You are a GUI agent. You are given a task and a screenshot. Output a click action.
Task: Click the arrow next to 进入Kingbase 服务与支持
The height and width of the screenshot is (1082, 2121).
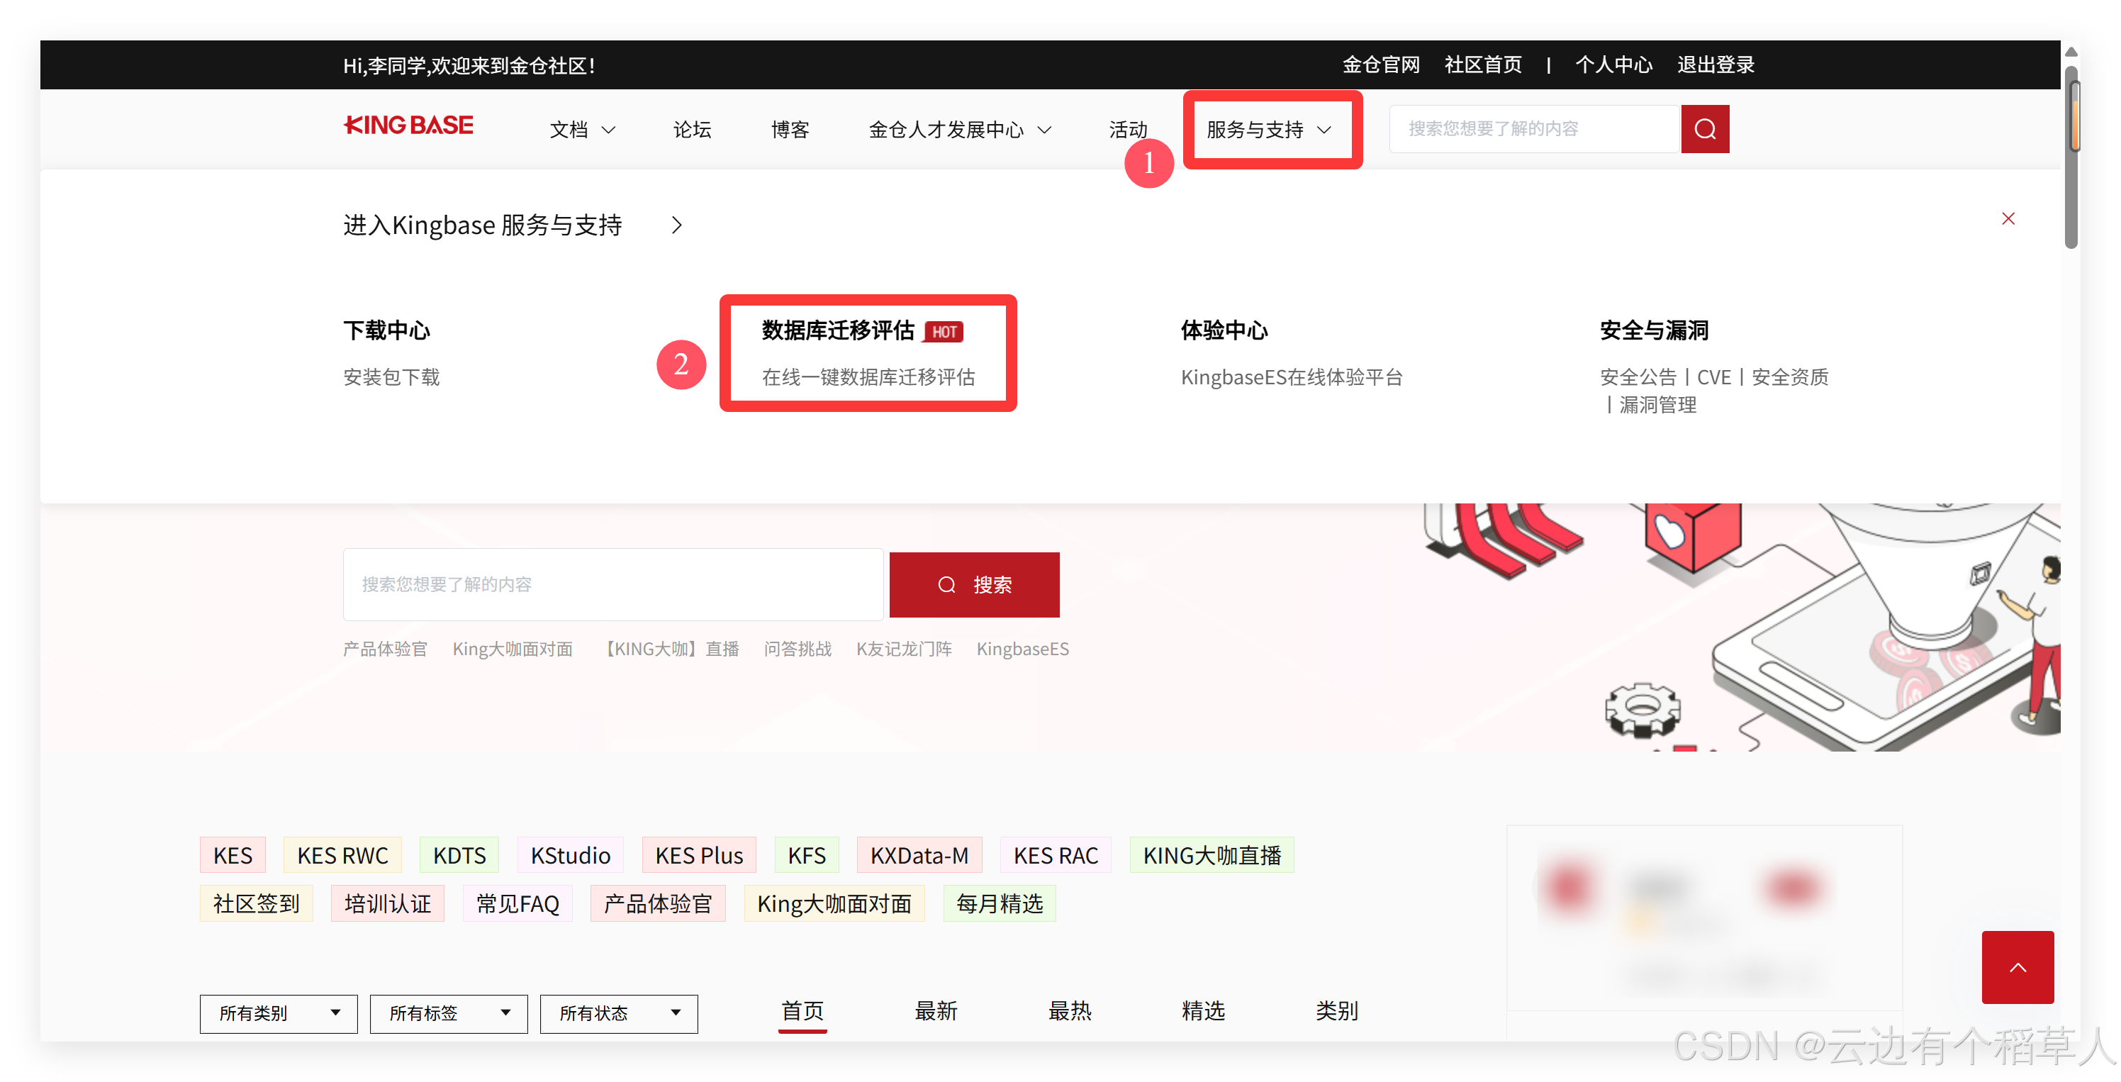click(677, 225)
